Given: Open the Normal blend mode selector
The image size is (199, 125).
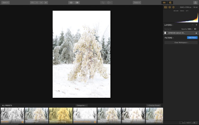Looking at the screenshot, I should [168, 29].
